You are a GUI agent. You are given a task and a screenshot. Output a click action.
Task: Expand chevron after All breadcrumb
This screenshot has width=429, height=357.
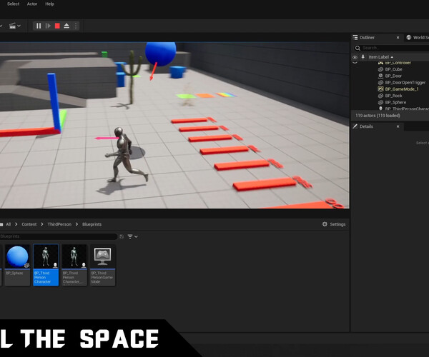tap(16, 224)
